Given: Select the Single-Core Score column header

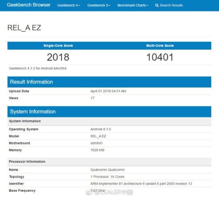Looking at the screenshot, I should (58, 46).
